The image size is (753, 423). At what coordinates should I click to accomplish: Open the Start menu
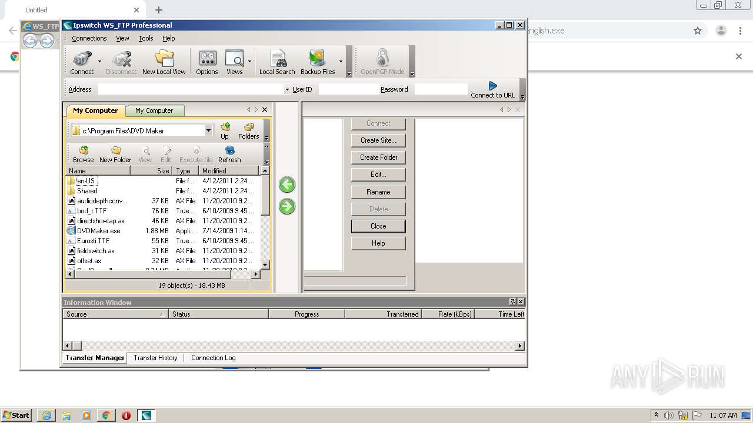[16, 415]
